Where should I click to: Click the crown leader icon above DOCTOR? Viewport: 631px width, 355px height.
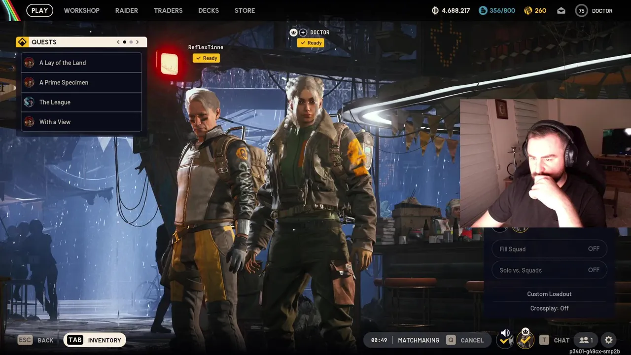click(x=294, y=33)
